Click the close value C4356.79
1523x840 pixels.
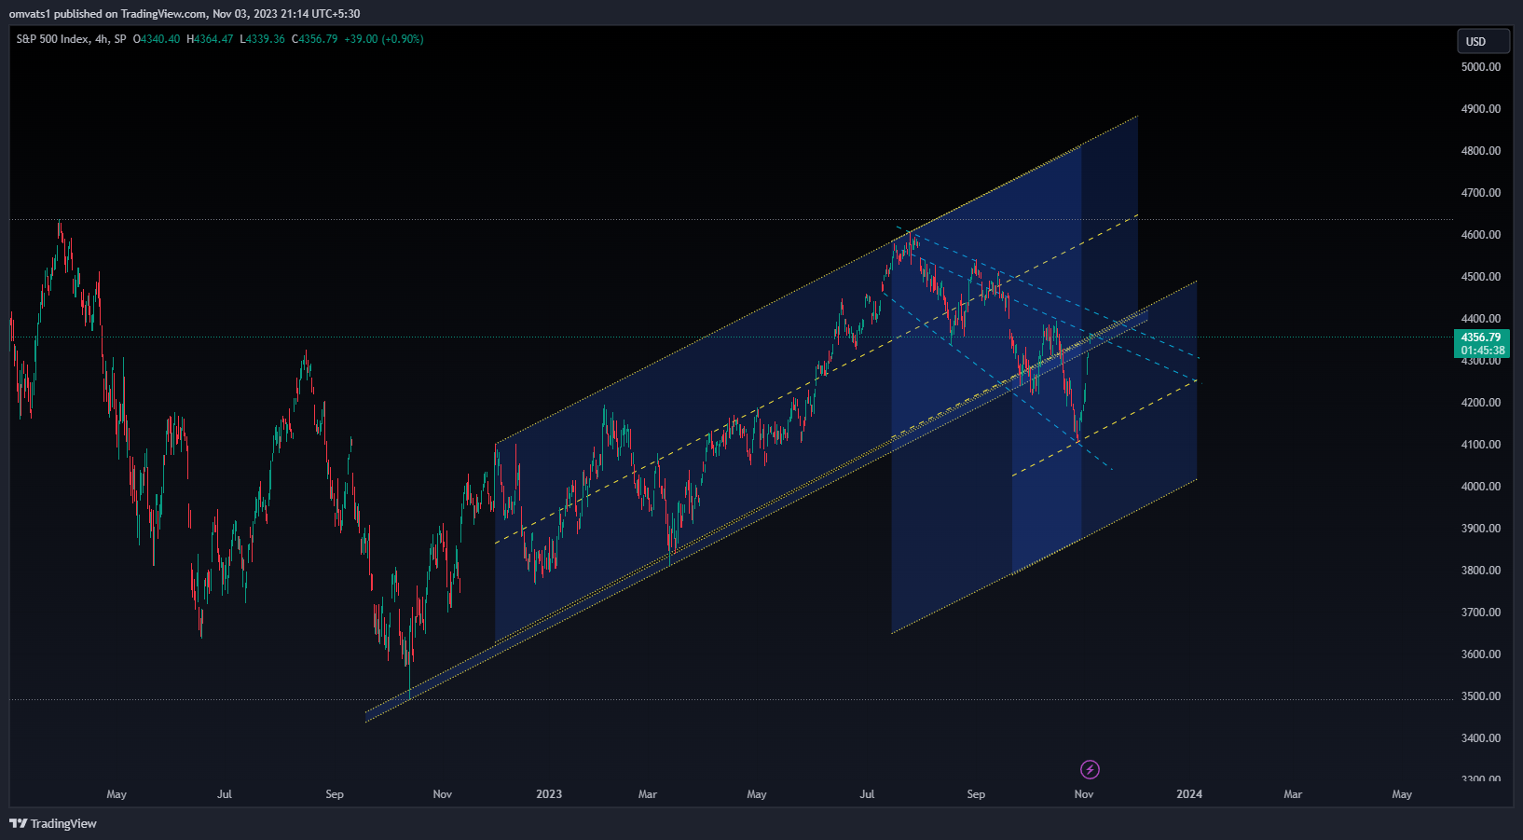(314, 39)
